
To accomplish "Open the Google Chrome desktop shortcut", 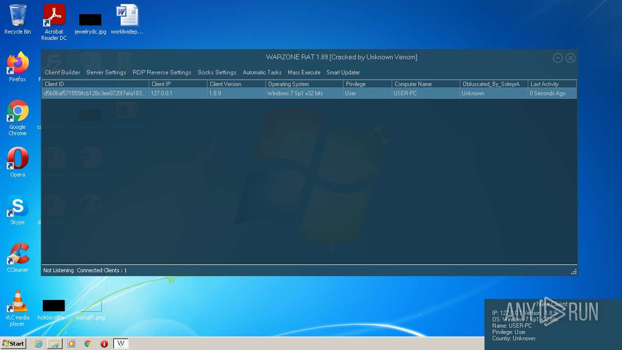I will click(x=17, y=118).
